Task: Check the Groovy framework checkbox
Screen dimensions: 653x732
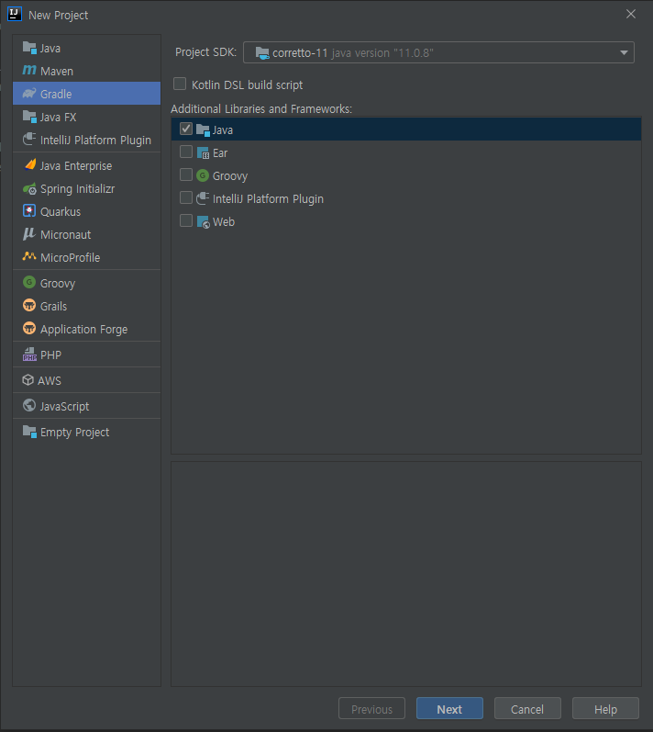Action: point(186,175)
